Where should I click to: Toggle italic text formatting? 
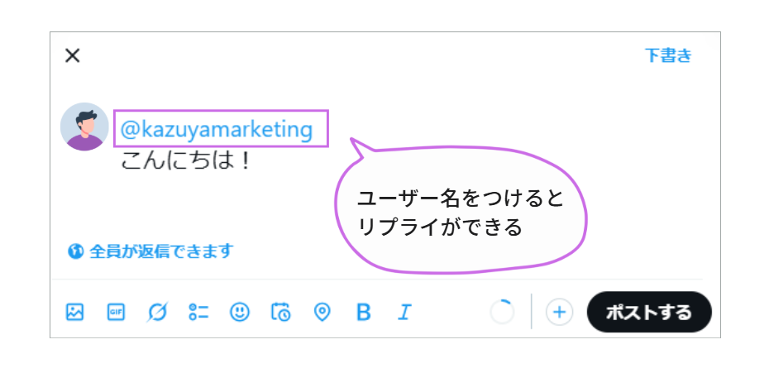(x=404, y=312)
